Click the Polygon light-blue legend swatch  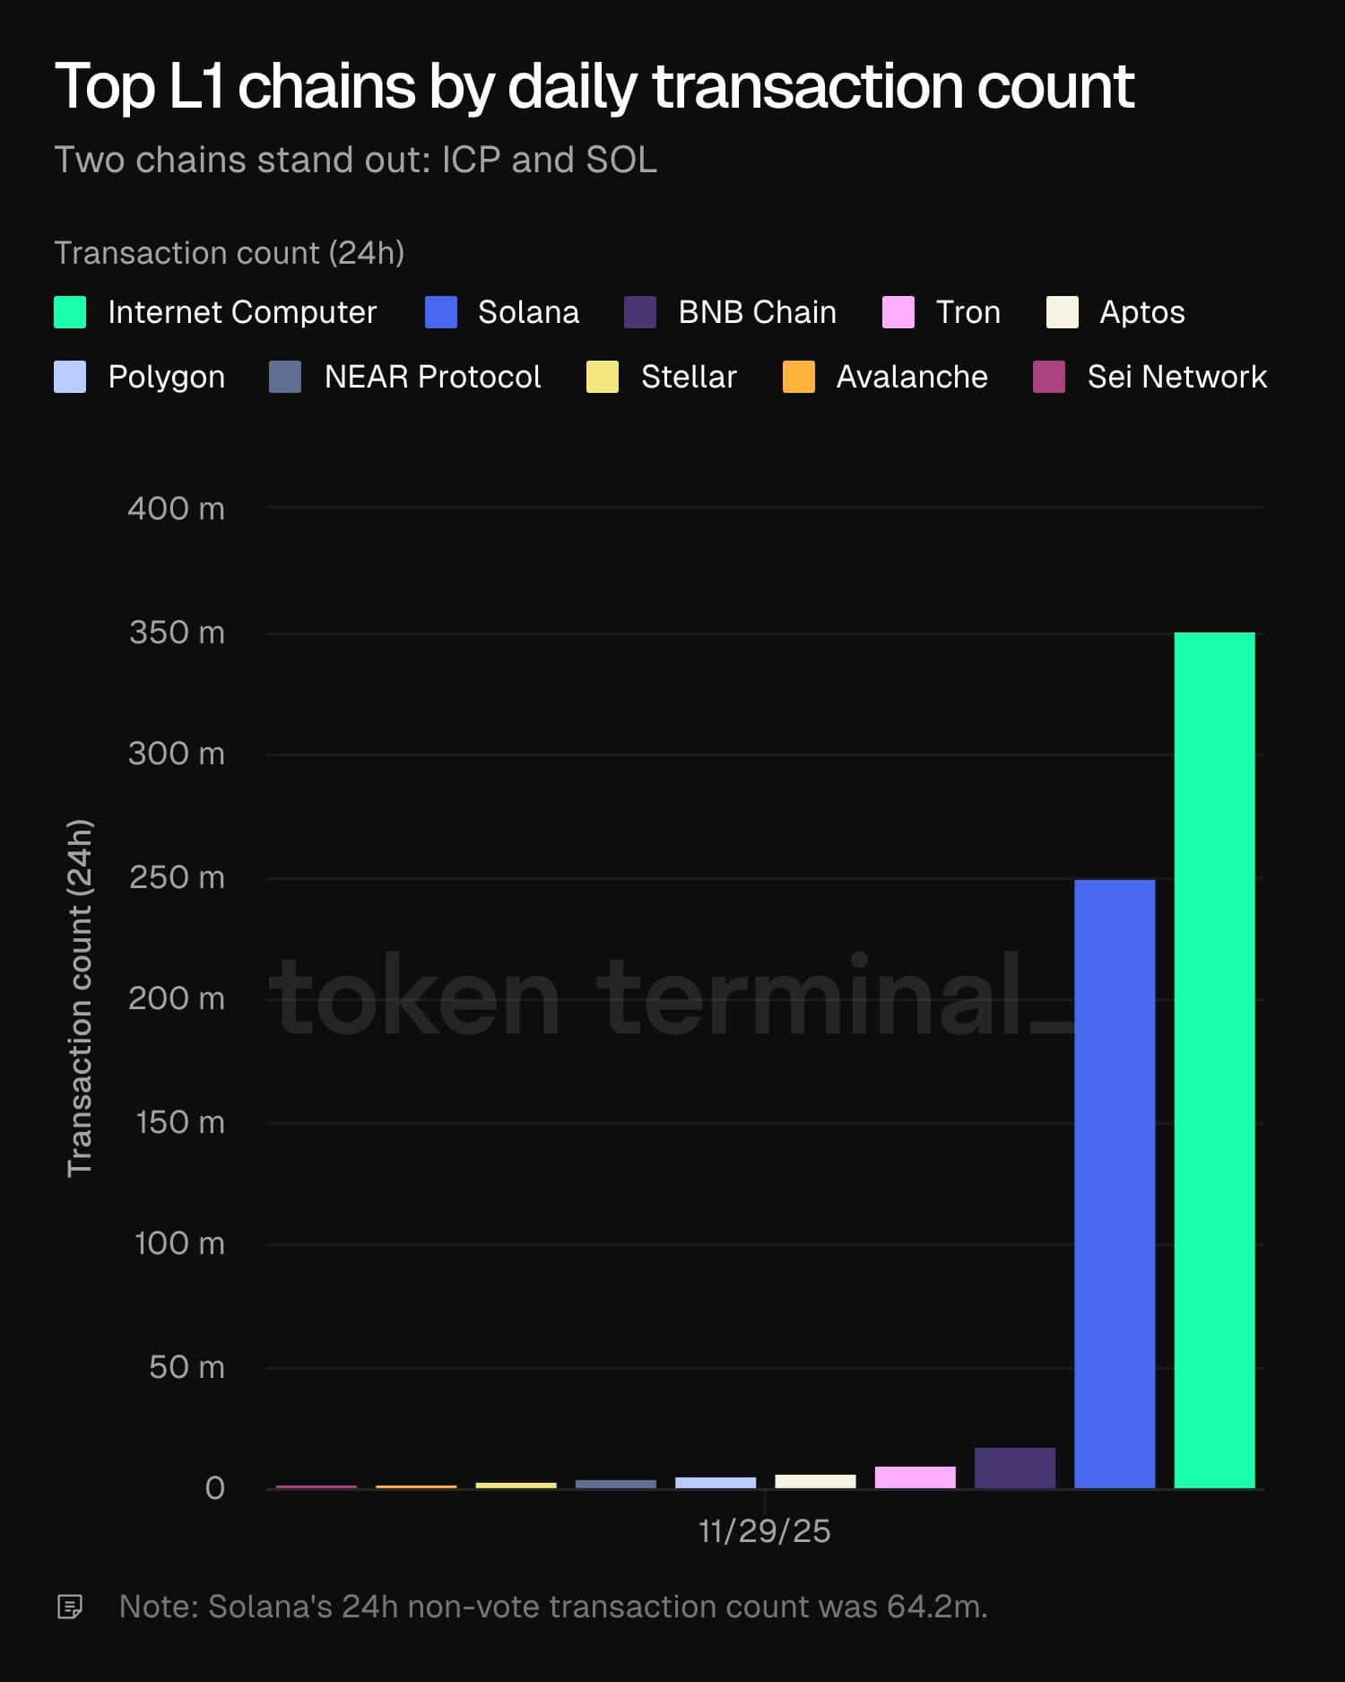70,377
